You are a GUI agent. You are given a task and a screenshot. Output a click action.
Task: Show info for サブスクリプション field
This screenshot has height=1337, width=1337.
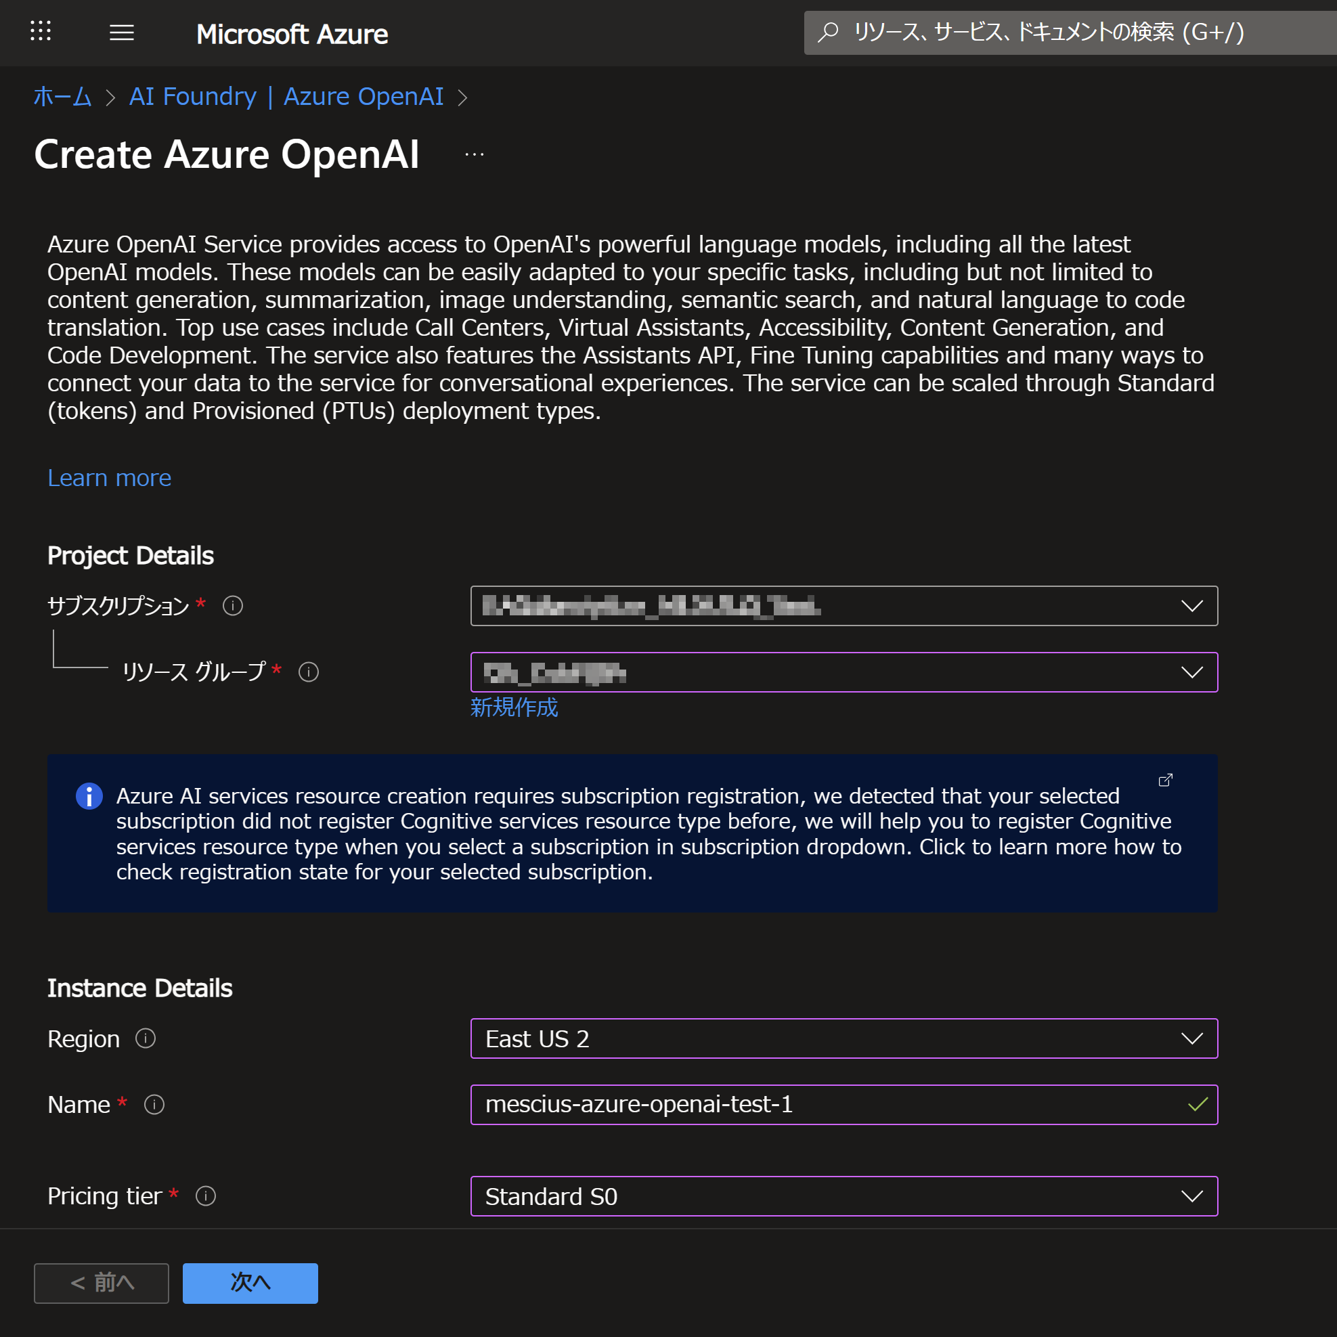(x=232, y=606)
